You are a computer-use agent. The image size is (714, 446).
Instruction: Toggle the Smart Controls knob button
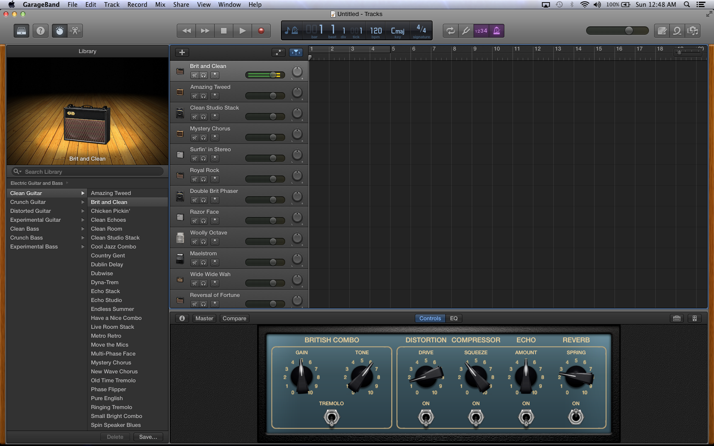pos(59,31)
